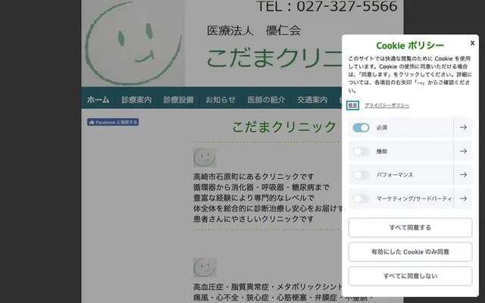Enable the 機能 cookie switch
The height and width of the screenshot is (303, 485).
tap(361, 151)
